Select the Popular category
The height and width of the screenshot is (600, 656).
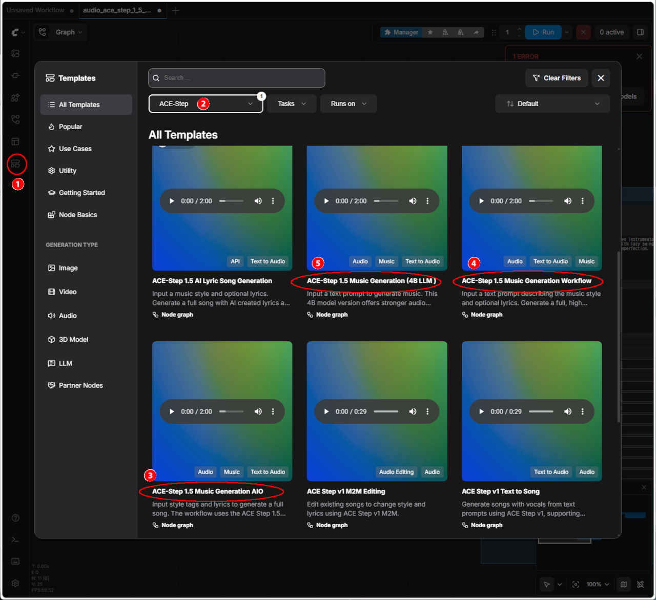coord(86,127)
